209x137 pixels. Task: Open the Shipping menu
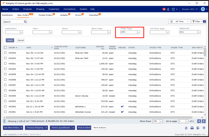[40, 9]
